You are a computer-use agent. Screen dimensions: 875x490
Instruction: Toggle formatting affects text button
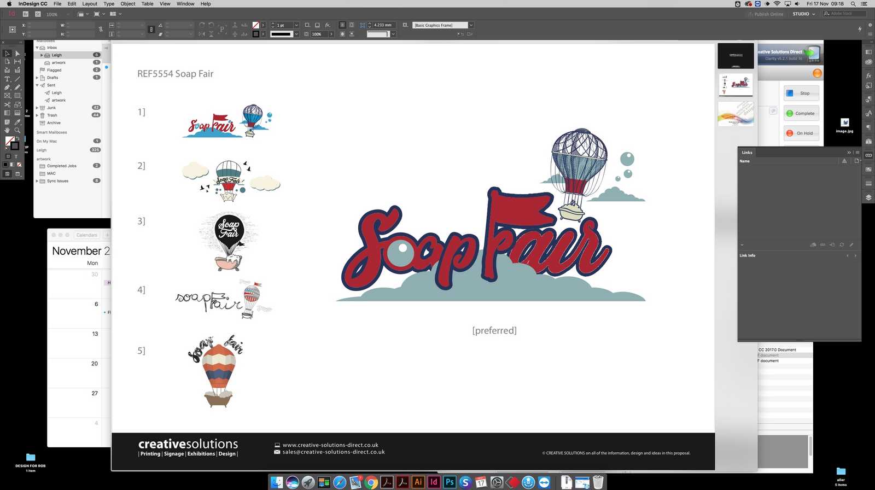click(x=16, y=156)
